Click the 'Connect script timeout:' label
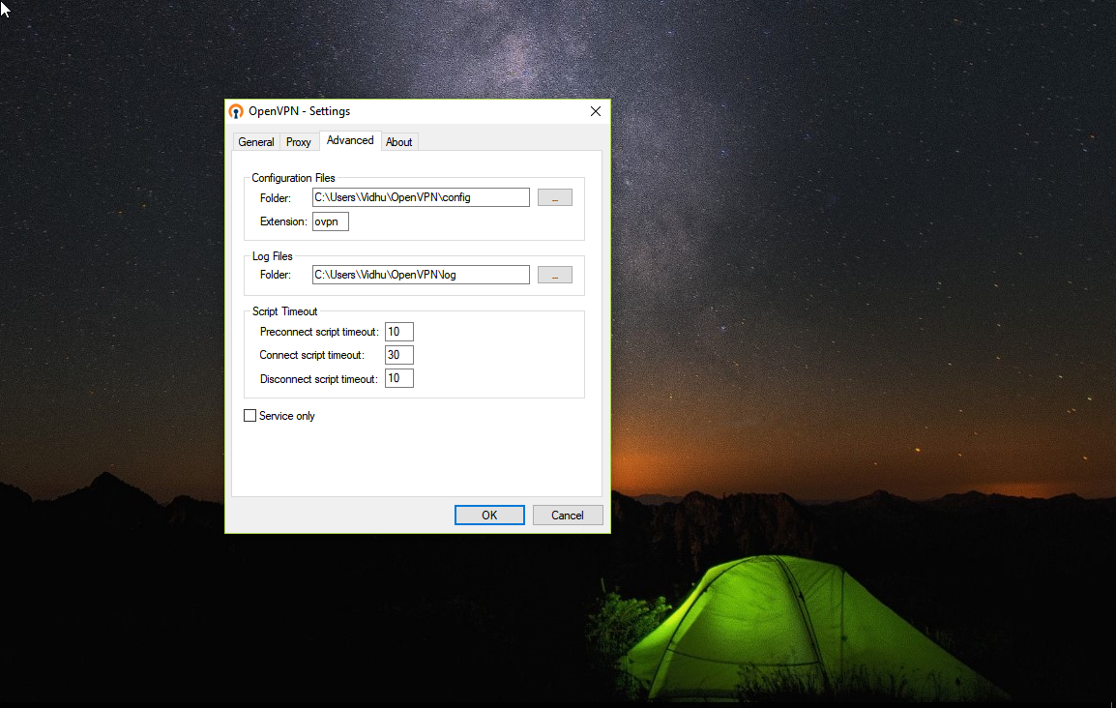 [311, 355]
